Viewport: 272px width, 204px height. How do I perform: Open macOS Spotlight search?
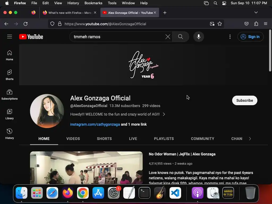(x=215, y=3)
